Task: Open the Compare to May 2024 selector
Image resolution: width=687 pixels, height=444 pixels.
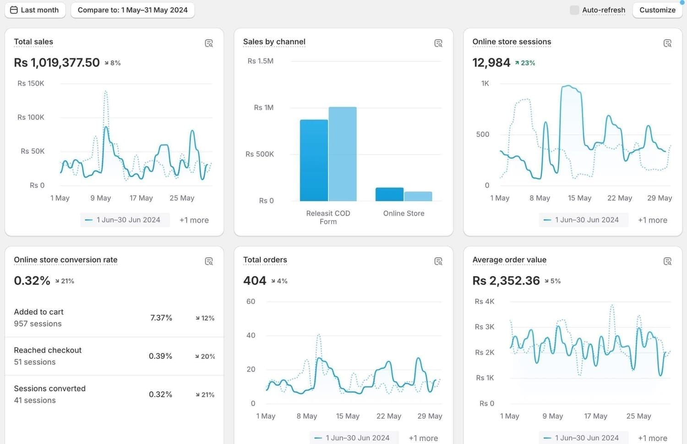Action: point(132,10)
